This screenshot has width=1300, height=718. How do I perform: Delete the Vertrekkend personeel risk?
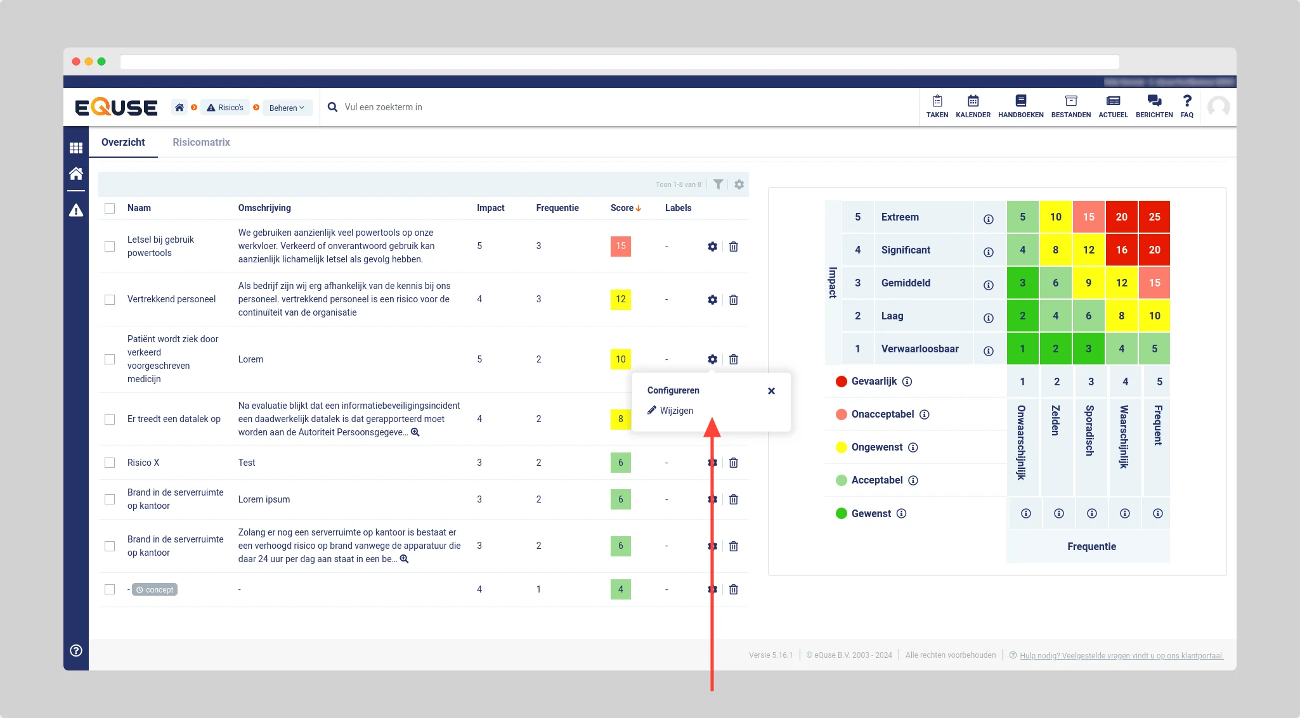point(733,300)
